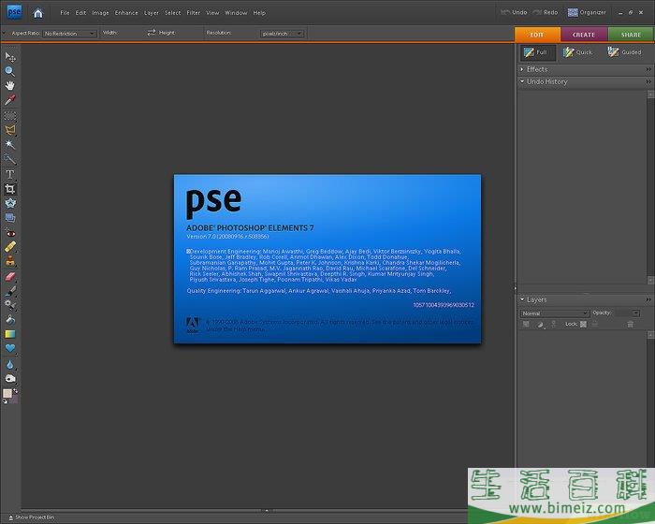
Task: Open the Organizer
Action: (x=587, y=12)
